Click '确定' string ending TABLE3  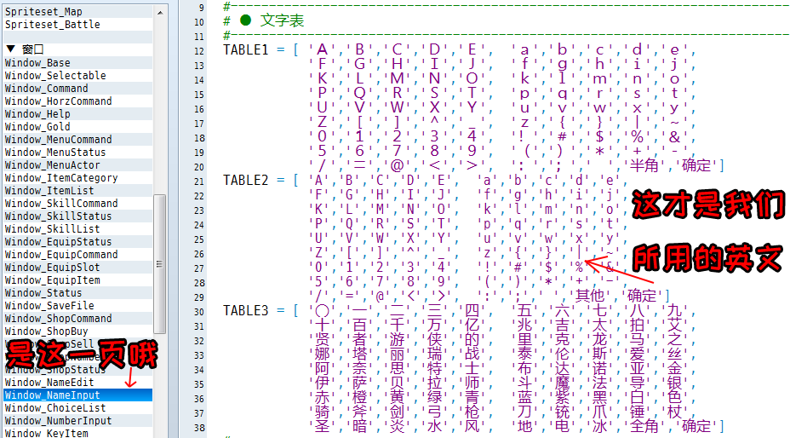(696, 426)
